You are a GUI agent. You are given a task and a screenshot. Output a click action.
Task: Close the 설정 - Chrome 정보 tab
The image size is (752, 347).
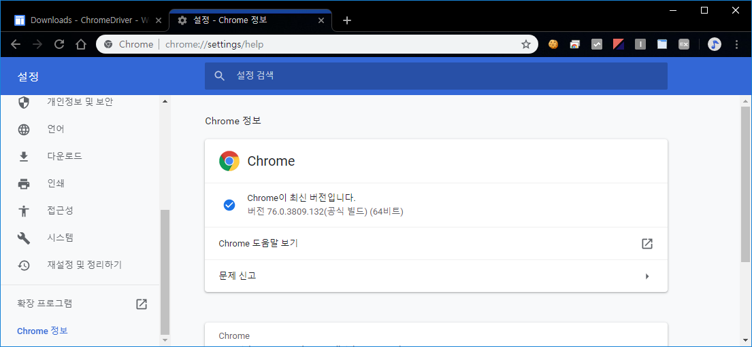click(x=321, y=20)
